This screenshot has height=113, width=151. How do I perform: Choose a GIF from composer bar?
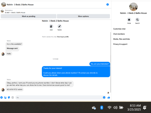coord(13,98)
